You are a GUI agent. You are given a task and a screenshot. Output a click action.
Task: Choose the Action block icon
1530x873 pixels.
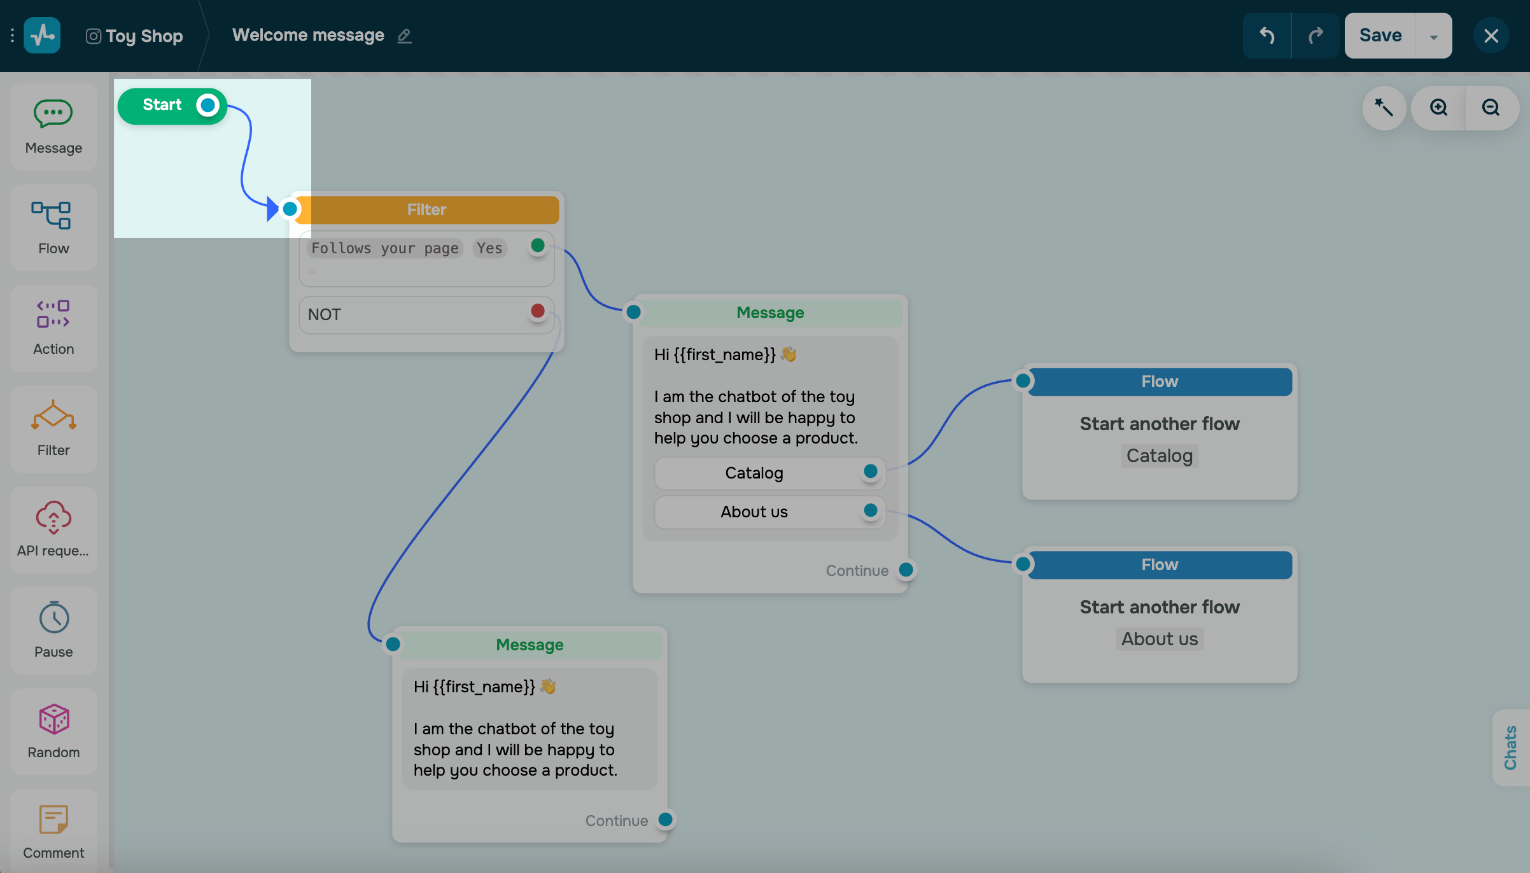53,328
